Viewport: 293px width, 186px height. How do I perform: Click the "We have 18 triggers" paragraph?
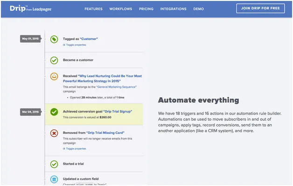(220, 122)
